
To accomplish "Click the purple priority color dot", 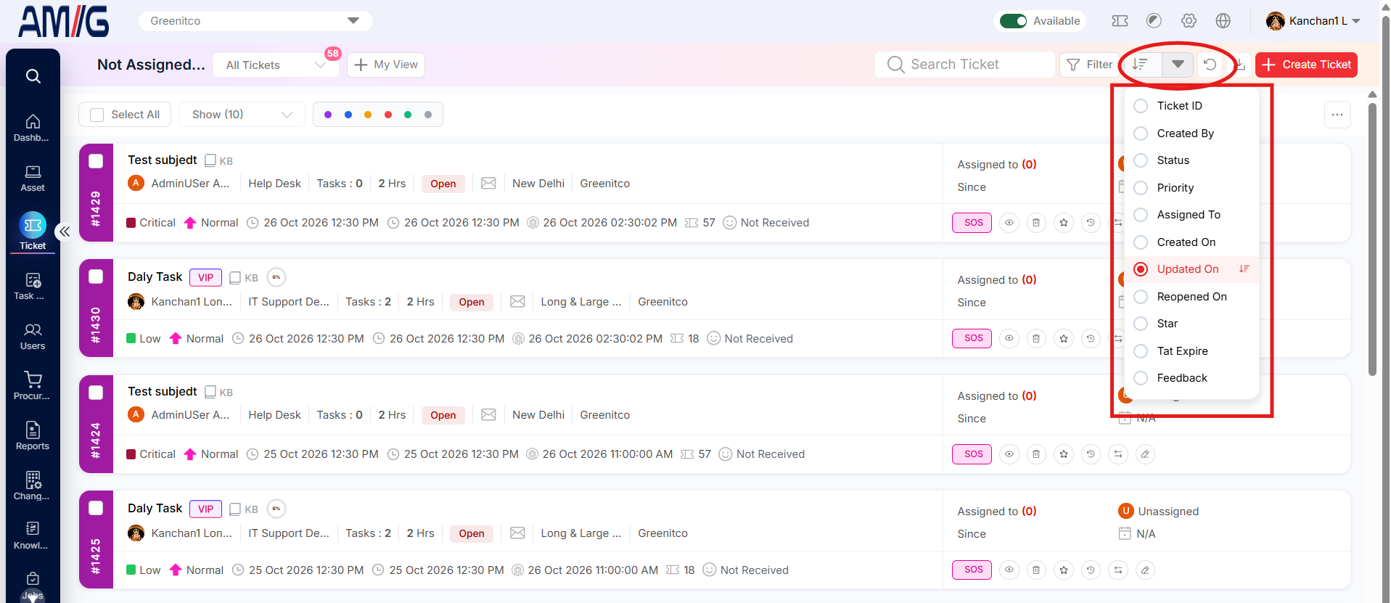I will click(x=328, y=115).
